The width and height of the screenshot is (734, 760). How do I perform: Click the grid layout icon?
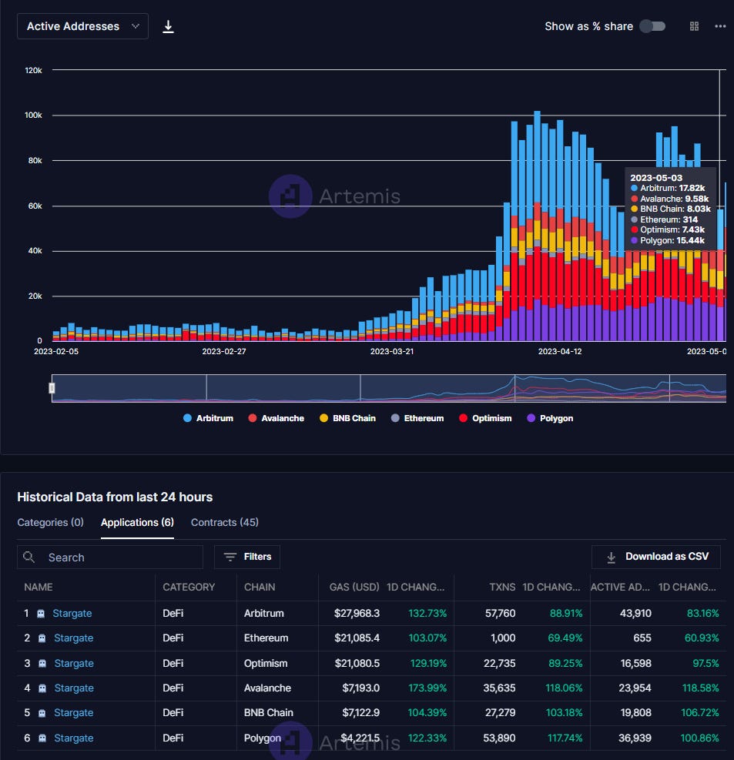[x=694, y=26]
